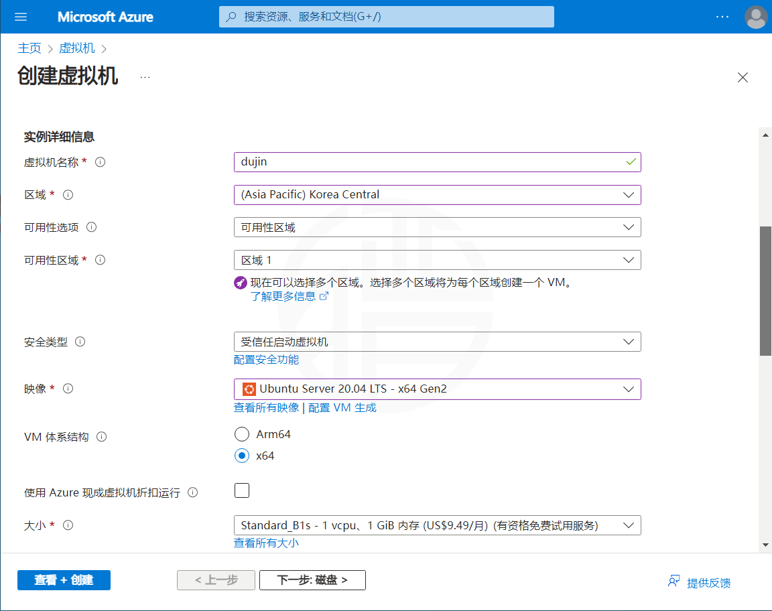Go to 主页 breadcrumb
This screenshot has height=611, width=772.
pyautogui.click(x=29, y=48)
